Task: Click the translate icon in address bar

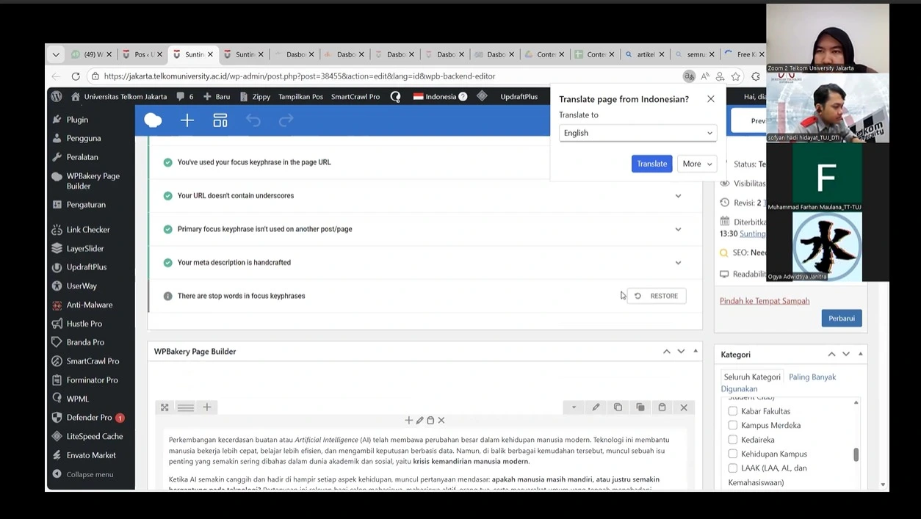Action: point(689,76)
